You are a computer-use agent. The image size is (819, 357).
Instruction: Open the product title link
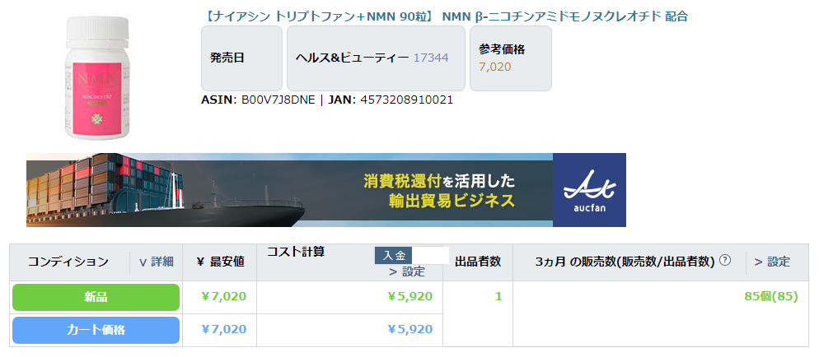coord(445,16)
